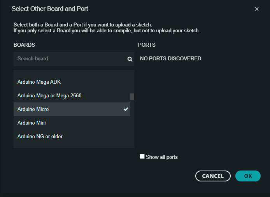Screen dimensions: 270x197
Task: Cancel the board selection
Action: (213, 176)
